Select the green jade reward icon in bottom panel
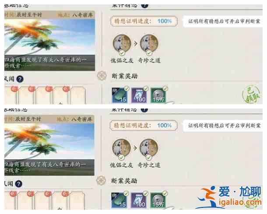This screenshot has width=267, height=214. [119, 200]
